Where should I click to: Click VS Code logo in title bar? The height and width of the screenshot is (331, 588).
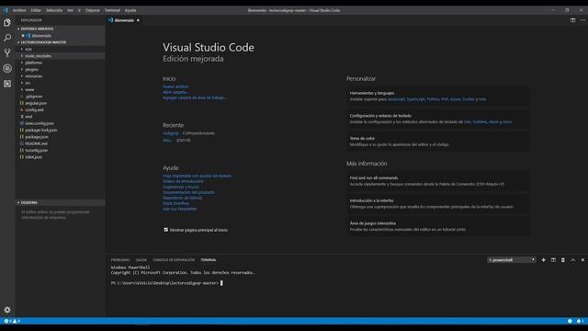(x=6, y=10)
